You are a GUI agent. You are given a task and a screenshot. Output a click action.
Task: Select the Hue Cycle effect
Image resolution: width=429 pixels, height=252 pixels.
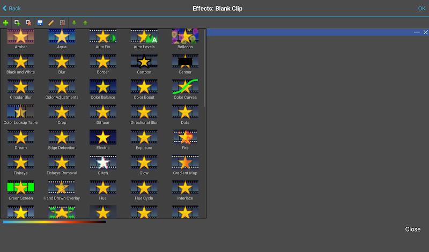(144, 190)
